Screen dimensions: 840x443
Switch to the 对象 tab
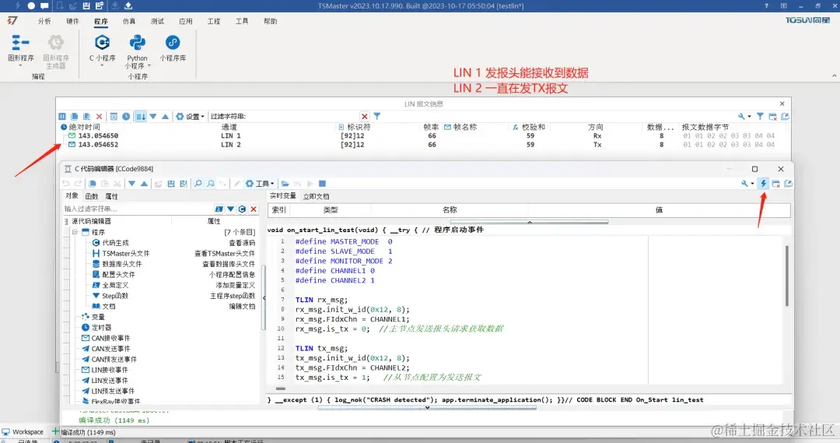tap(72, 196)
